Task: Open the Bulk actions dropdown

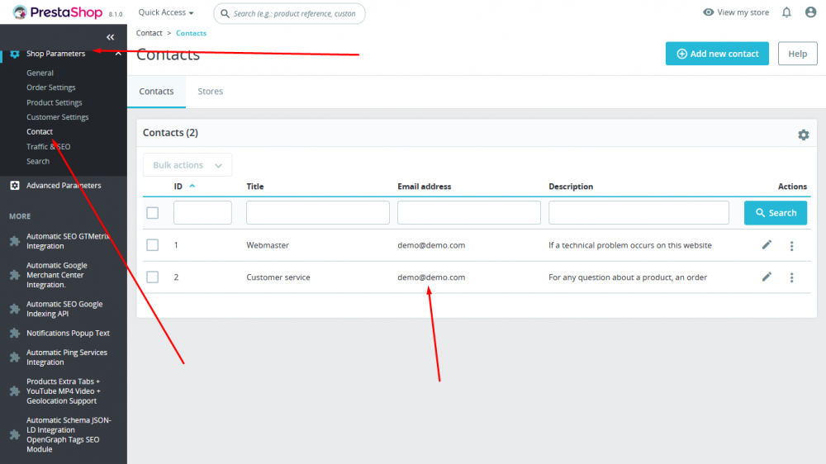Action: point(188,165)
